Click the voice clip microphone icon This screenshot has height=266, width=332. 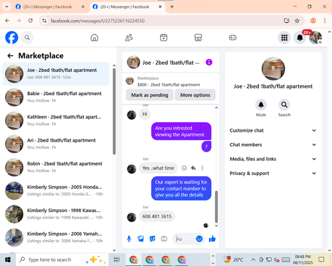[x=129, y=239]
